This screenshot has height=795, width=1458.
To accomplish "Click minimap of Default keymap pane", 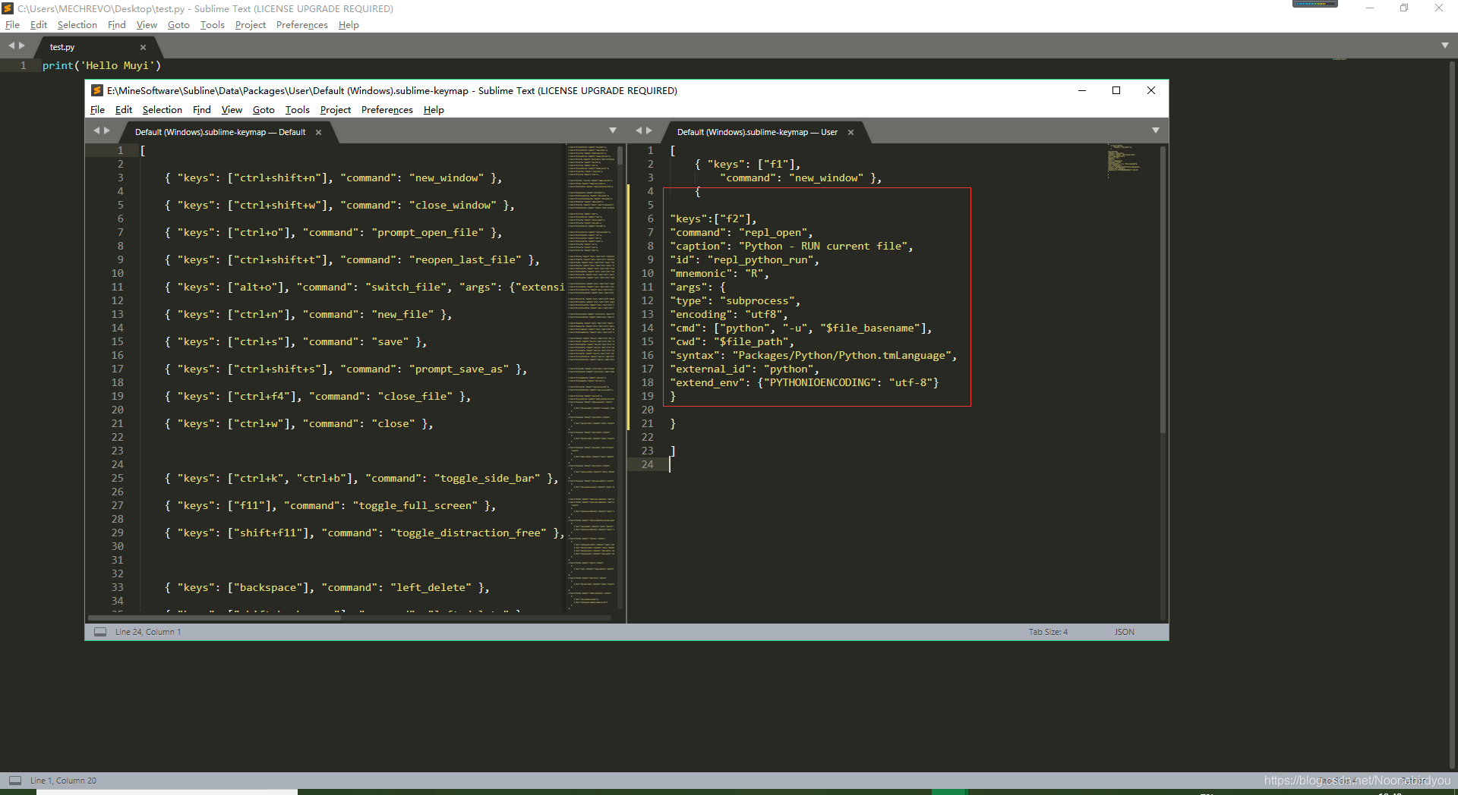I will click(591, 376).
